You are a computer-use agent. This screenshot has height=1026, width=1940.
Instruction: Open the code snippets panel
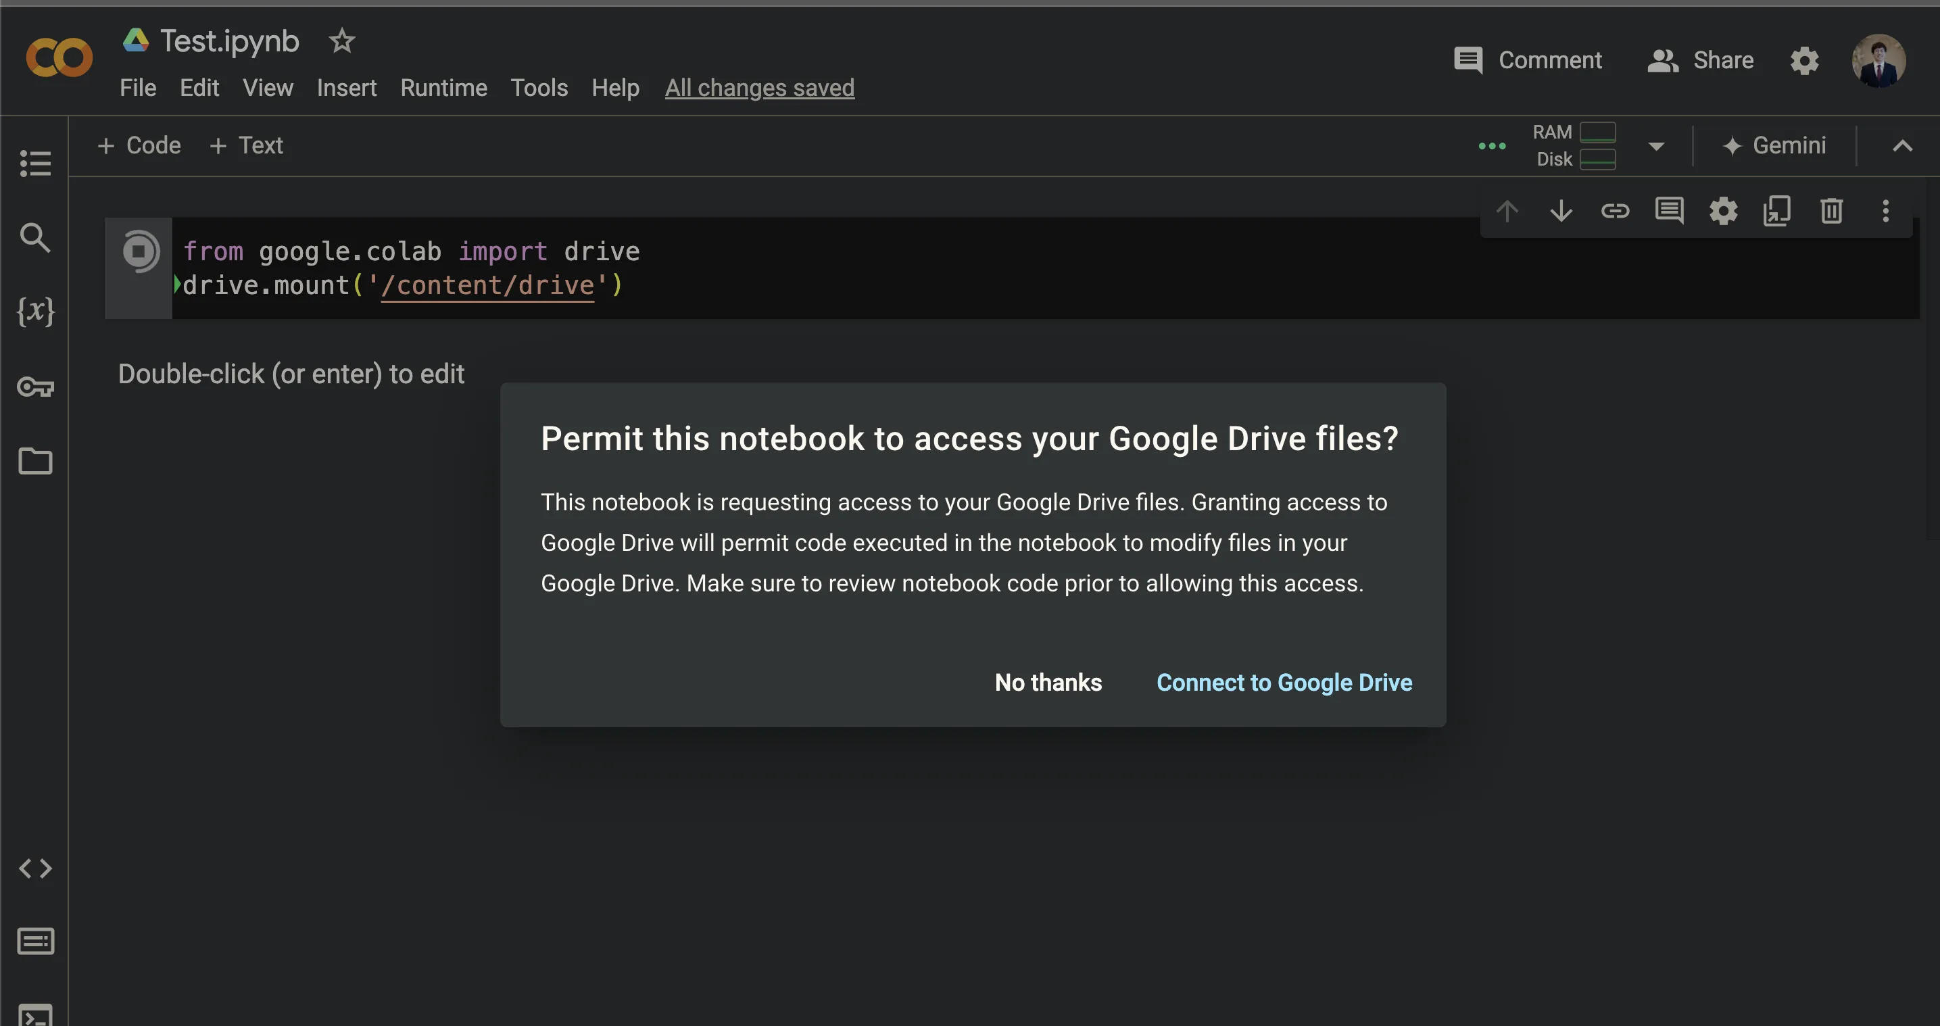click(x=35, y=869)
